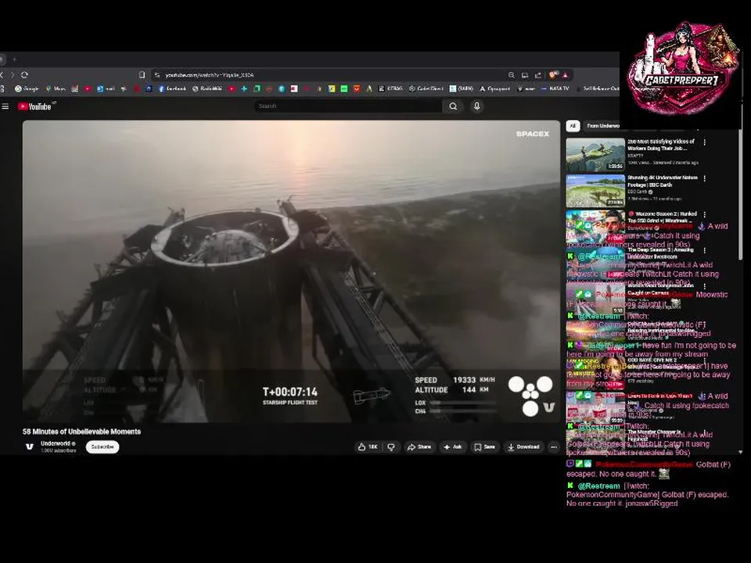The width and height of the screenshot is (751, 563).
Task: Click the video title 58 Minutes of Unbelievable Moments
Action: point(82,432)
